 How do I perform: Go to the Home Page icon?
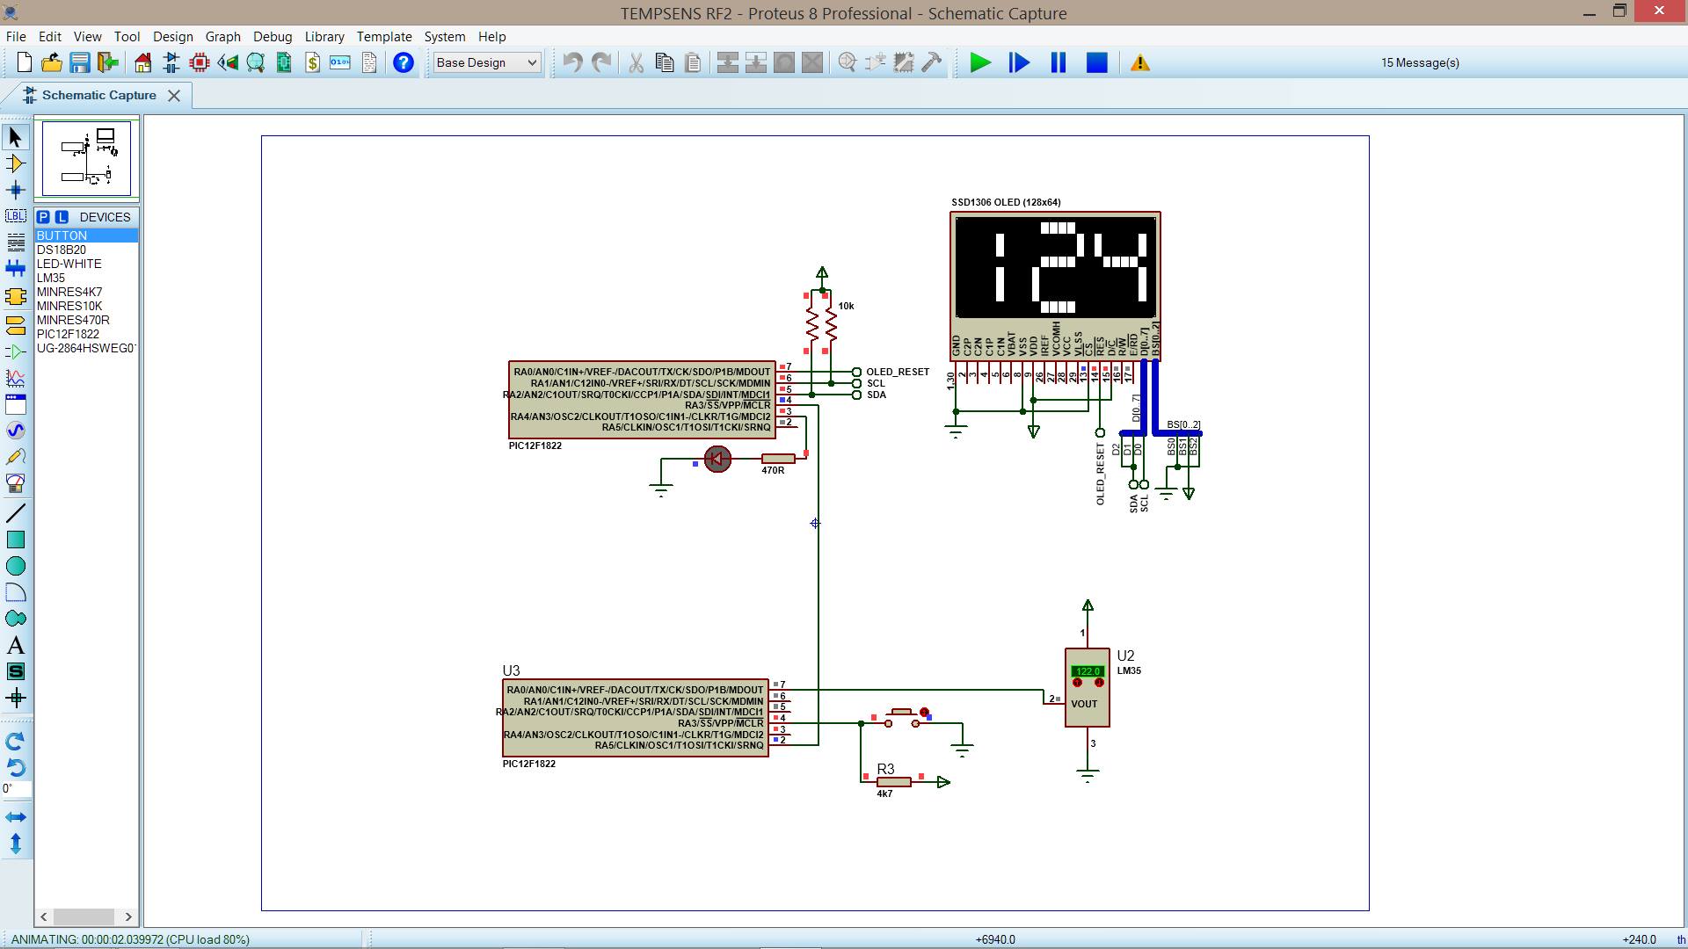(143, 62)
